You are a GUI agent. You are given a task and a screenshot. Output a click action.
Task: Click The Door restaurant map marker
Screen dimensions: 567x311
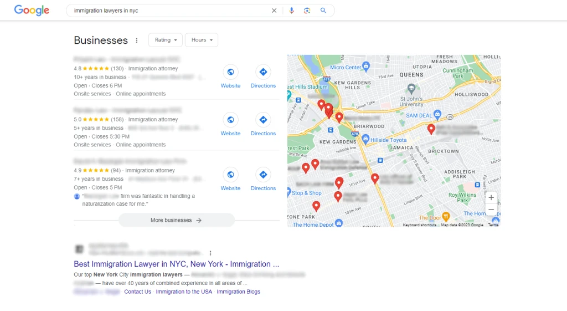446,217
